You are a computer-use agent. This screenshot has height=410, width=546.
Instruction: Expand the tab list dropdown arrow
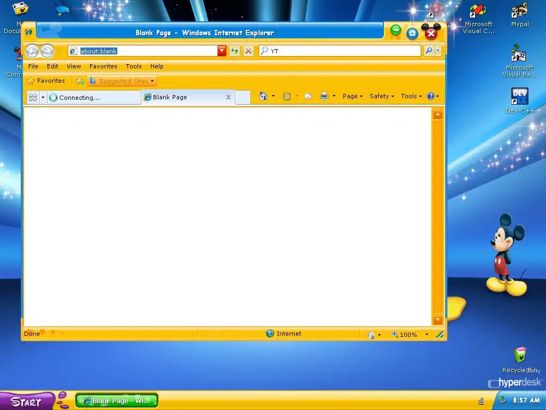coord(43,97)
